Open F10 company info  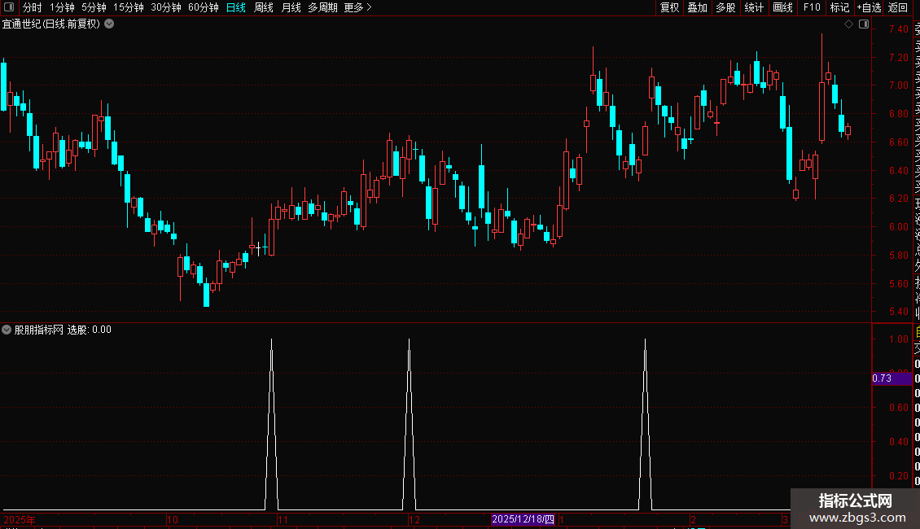812,7
